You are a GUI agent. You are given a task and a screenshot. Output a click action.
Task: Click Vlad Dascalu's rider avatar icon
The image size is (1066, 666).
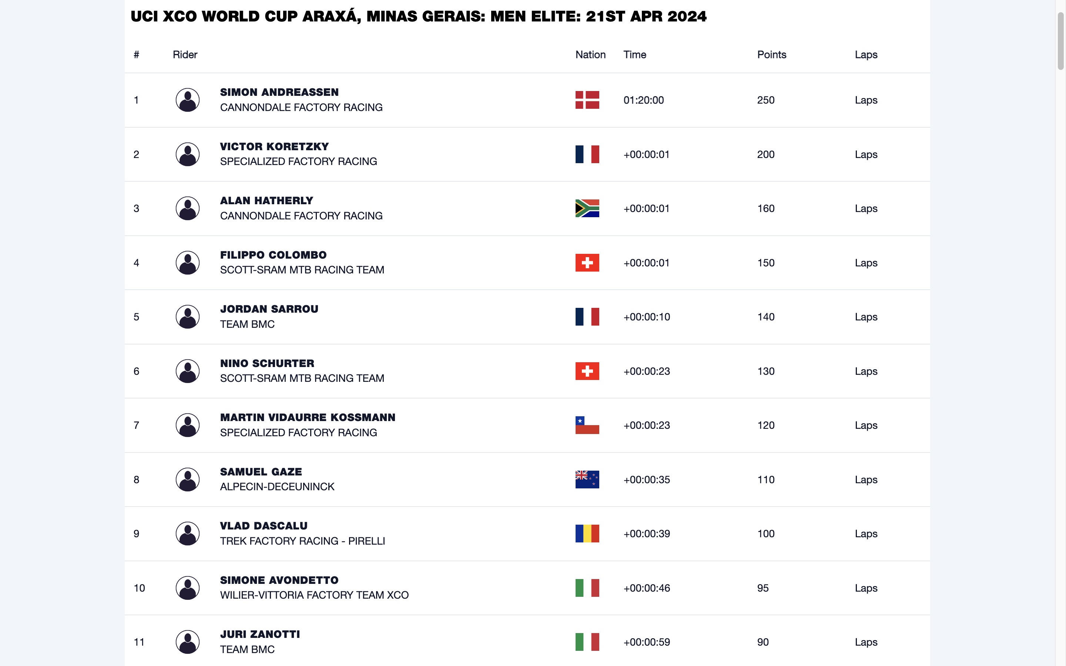tap(187, 534)
